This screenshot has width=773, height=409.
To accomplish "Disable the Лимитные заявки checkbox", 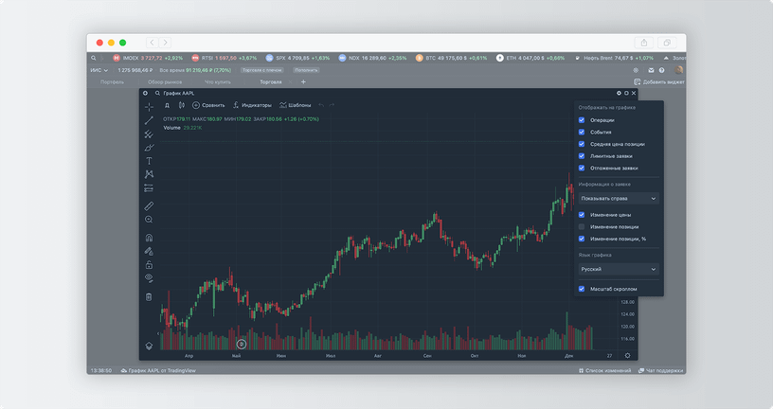I will [x=582, y=156].
